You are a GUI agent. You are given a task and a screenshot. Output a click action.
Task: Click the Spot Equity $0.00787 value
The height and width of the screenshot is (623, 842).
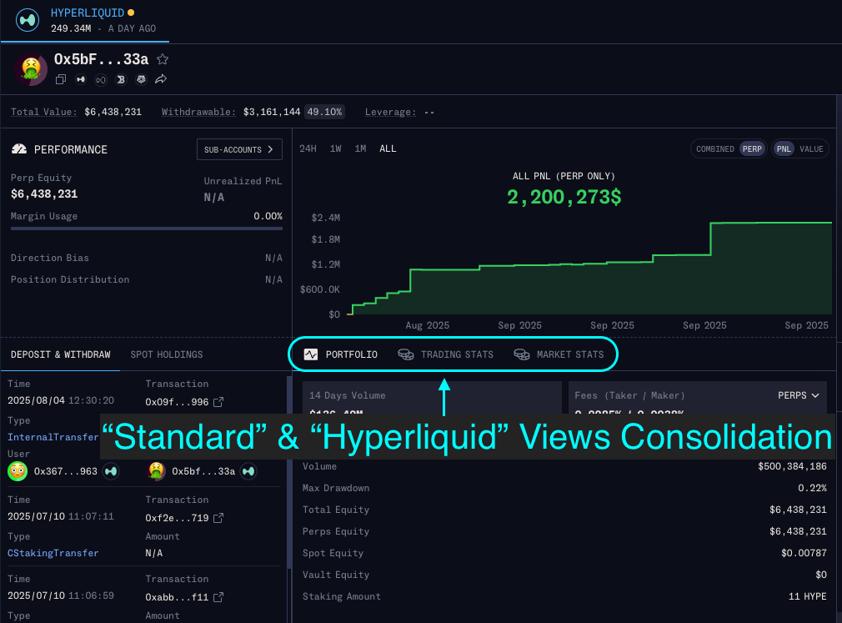804,553
